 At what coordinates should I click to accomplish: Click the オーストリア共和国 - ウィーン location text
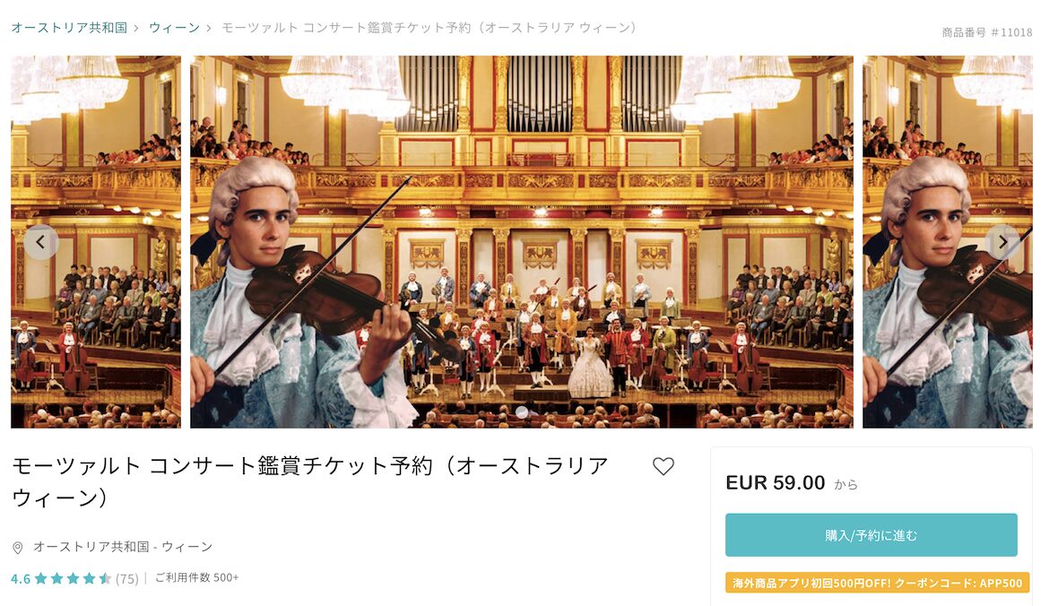pyautogui.click(x=123, y=547)
